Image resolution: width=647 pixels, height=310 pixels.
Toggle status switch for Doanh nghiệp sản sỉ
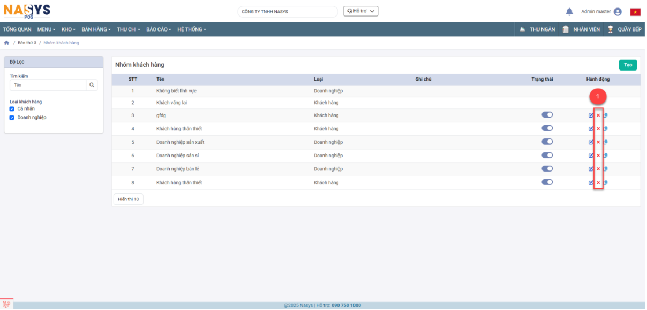547,155
